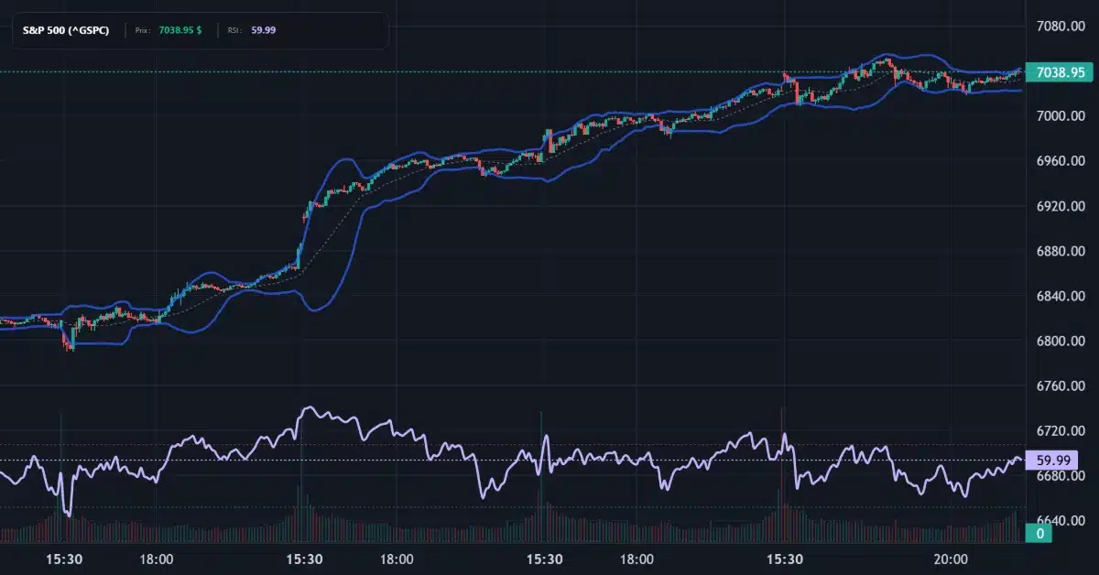Viewport: 1099px width, 575px height.
Task: Click the green Prix value in the legend
Action: click(x=179, y=29)
